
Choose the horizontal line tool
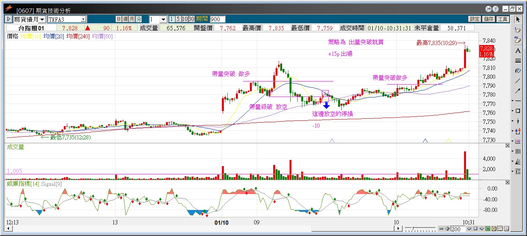518,101
